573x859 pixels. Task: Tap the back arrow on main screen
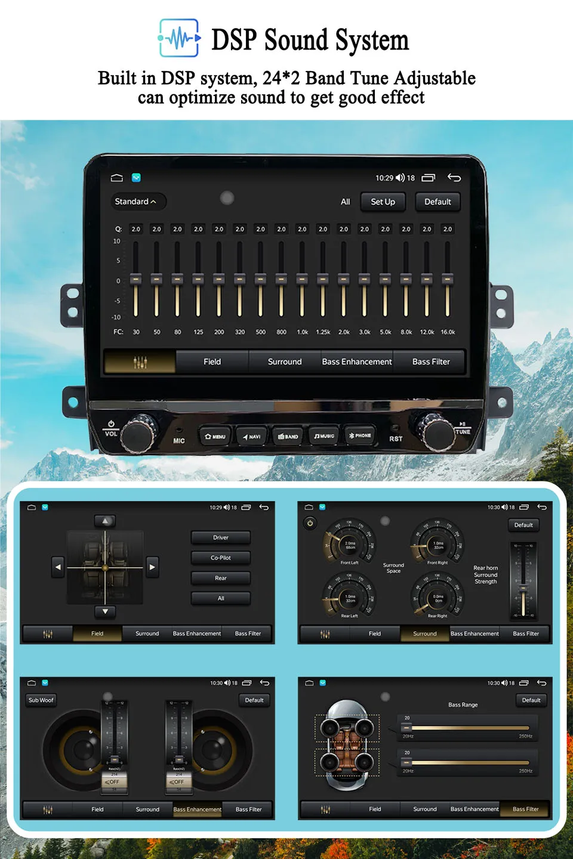[454, 178]
